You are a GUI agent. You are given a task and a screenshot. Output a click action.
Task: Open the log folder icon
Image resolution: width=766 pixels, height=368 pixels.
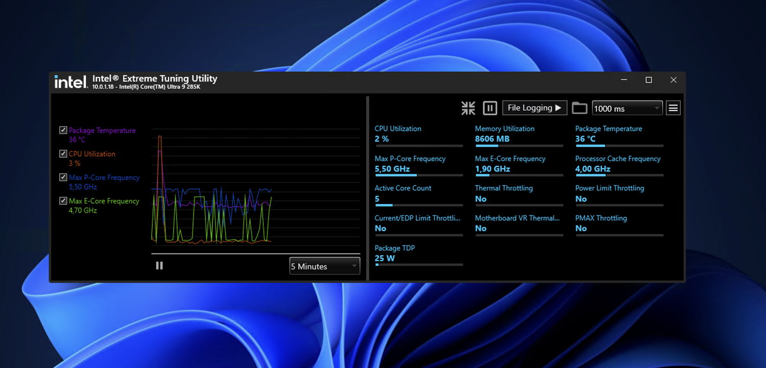coord(580,108)
